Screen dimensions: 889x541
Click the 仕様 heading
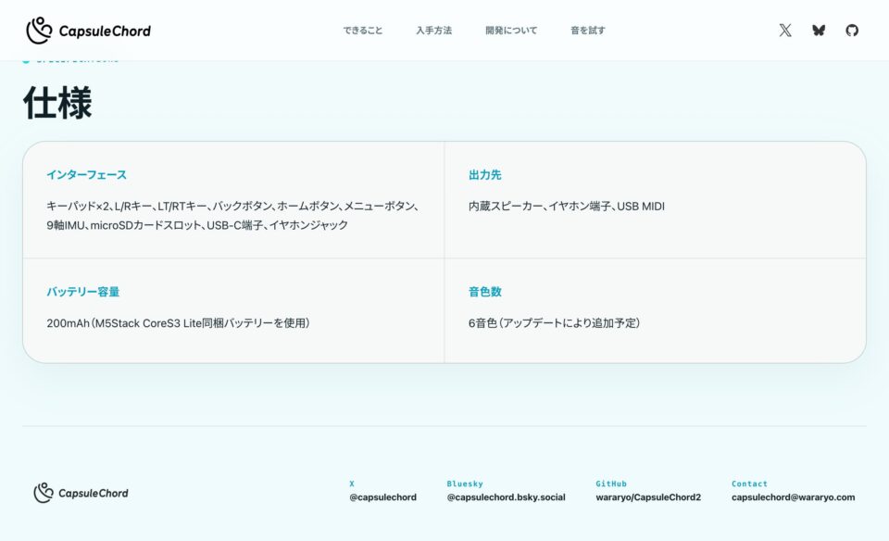tap(57, 103)
